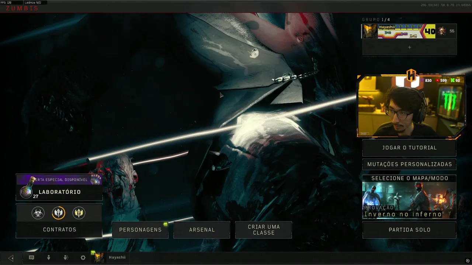Click the golden mask emblem in party card

point(370,31)
